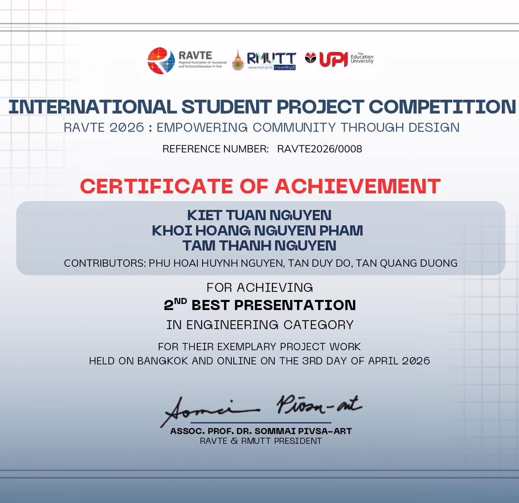Screen dimensions: 519x503
Task: Click the RAVTE globe logo
Action: [x=161, y=60]
